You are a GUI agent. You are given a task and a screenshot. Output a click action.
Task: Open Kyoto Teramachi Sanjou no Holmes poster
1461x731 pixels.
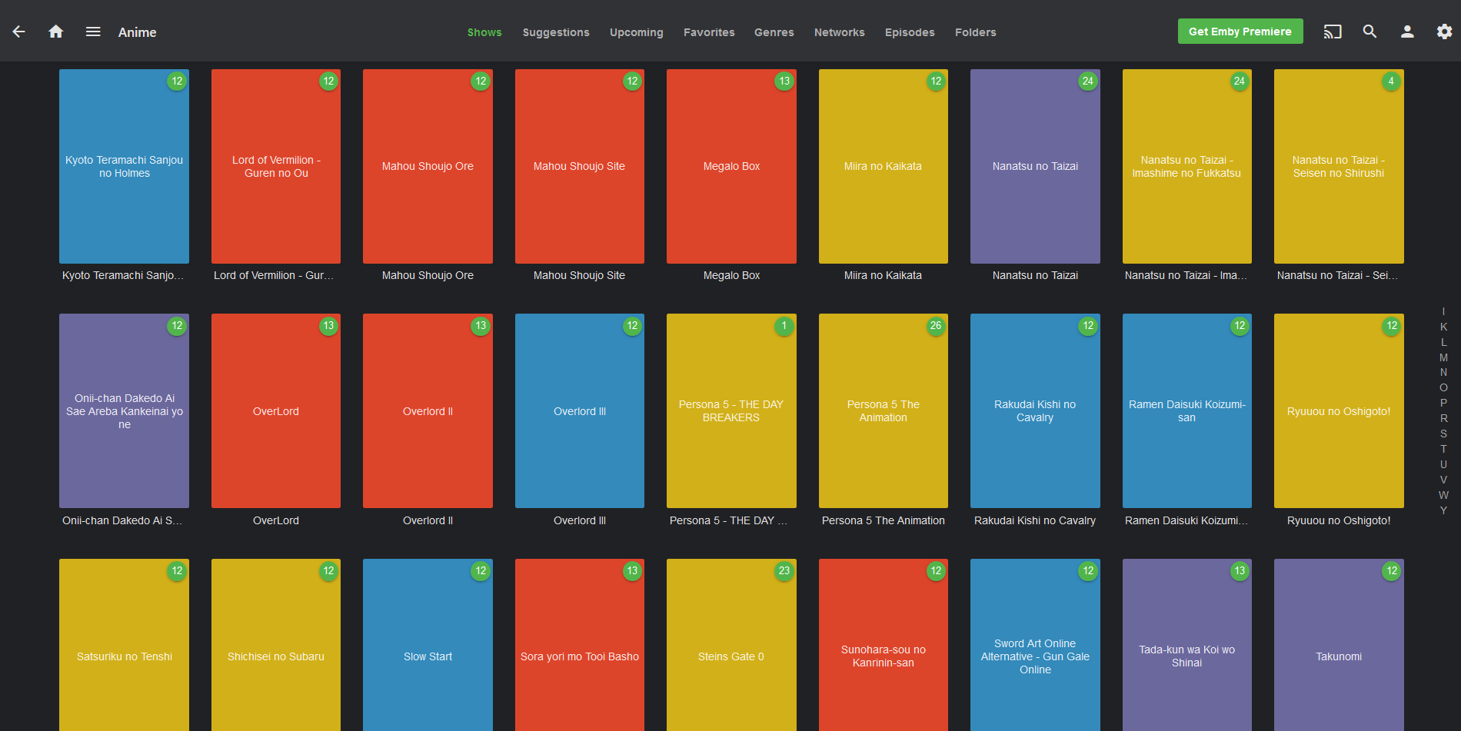124,166
